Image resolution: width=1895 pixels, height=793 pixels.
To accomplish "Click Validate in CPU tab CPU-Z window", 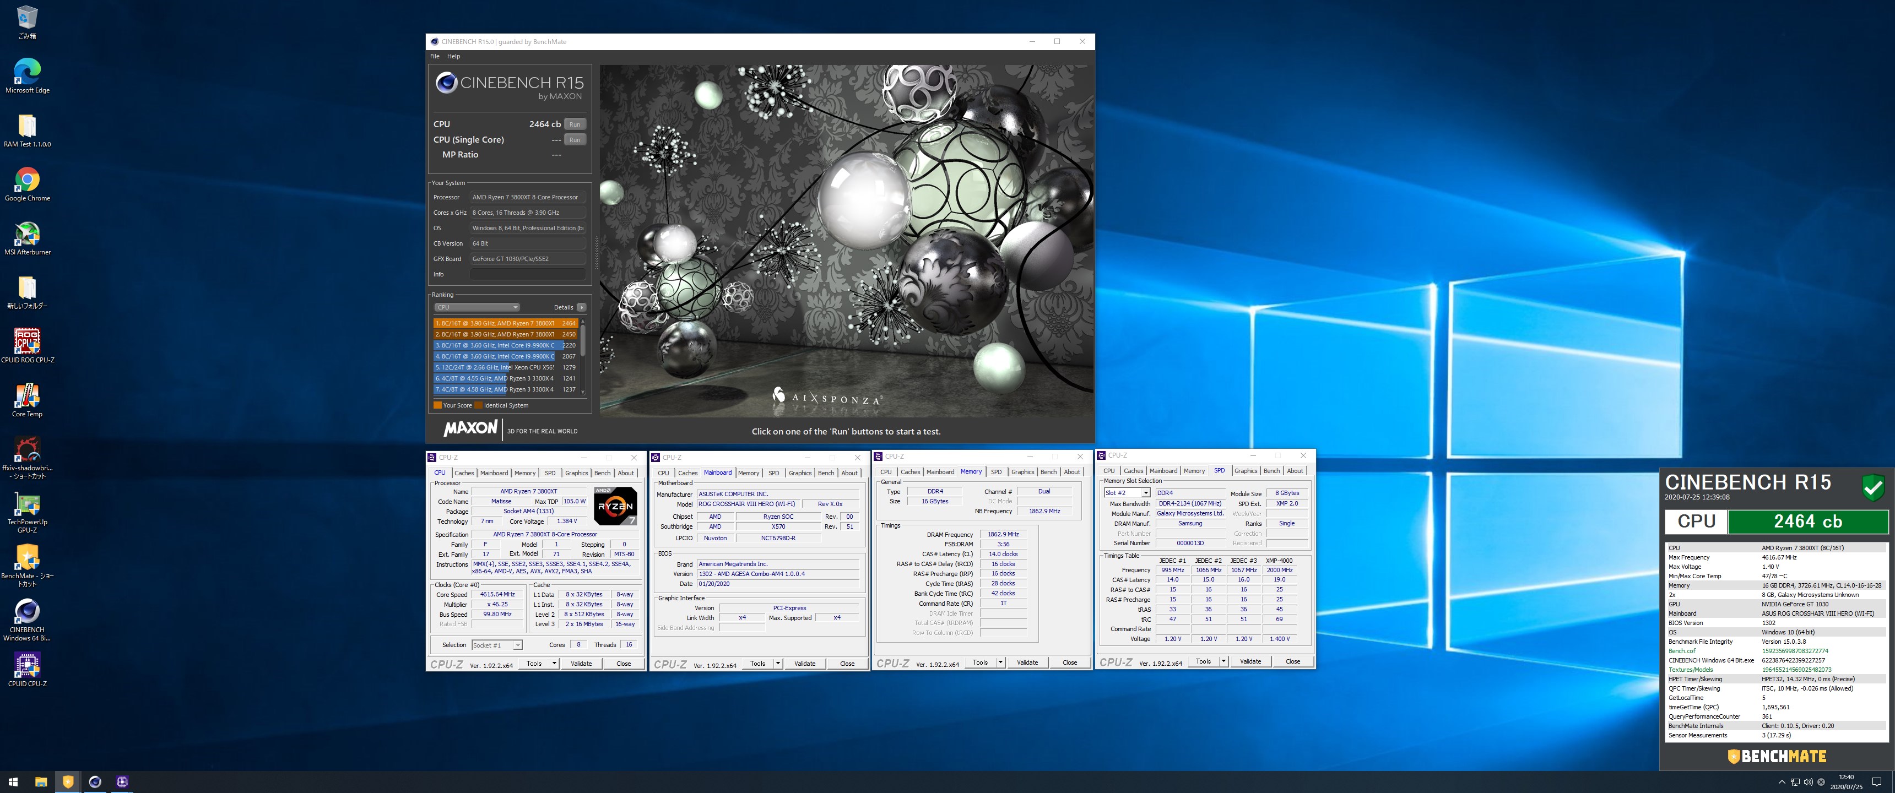I will pos(581,664).
